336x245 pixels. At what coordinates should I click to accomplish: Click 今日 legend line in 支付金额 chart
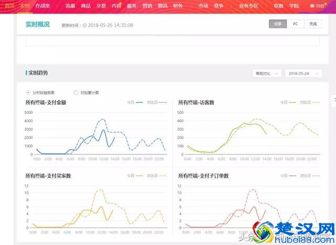140,102
